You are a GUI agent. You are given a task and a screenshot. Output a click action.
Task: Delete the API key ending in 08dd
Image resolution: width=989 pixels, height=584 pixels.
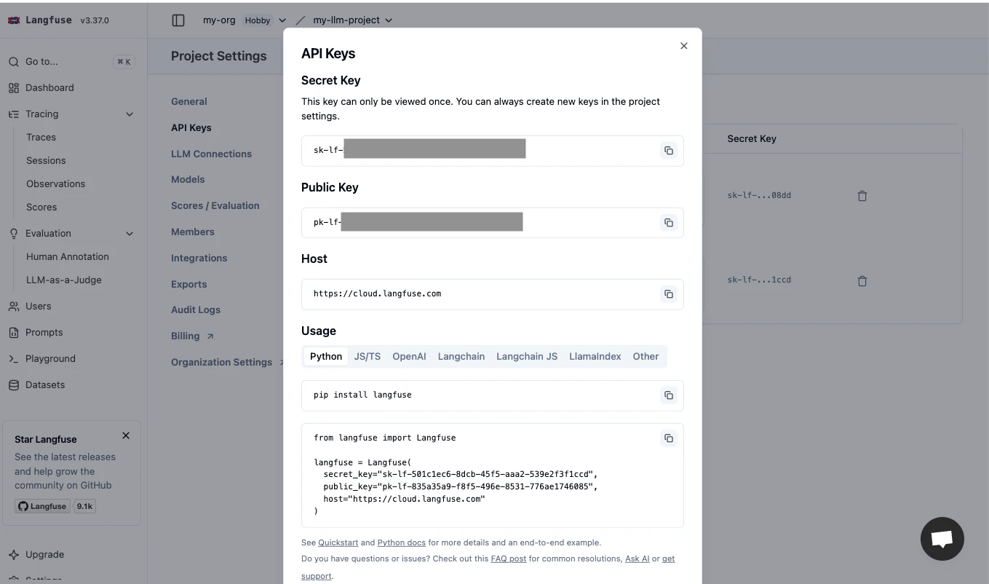862,196
